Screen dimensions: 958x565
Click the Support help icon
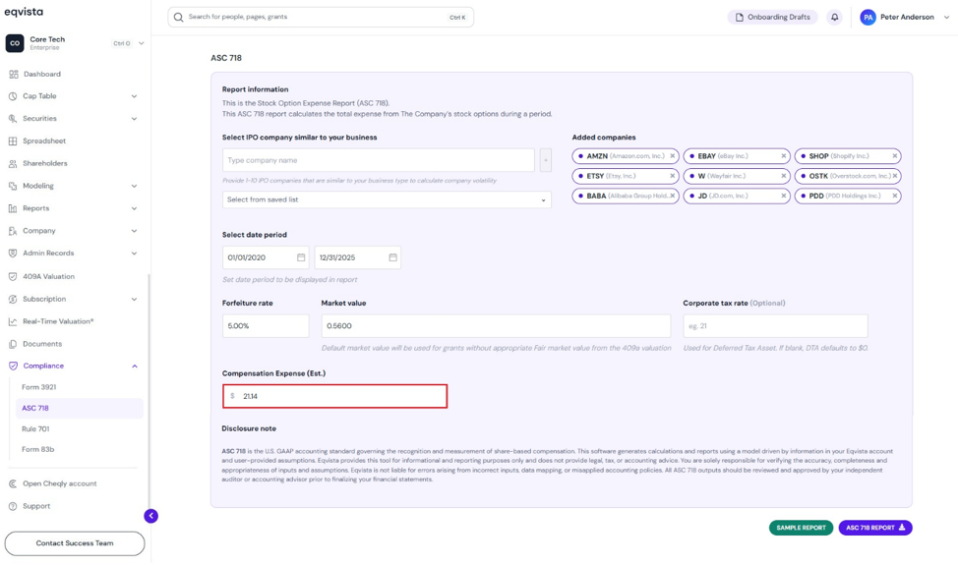click(x=13, y=506)
